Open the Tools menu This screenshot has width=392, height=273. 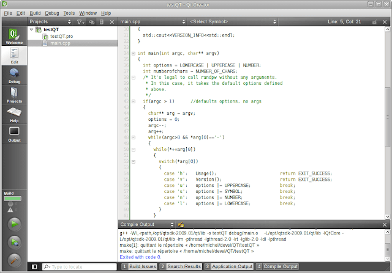pos(69,13)
